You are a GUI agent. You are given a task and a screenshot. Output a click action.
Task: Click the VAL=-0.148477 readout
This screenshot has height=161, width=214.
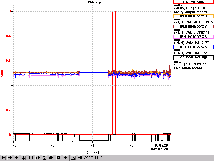(197, 43)
